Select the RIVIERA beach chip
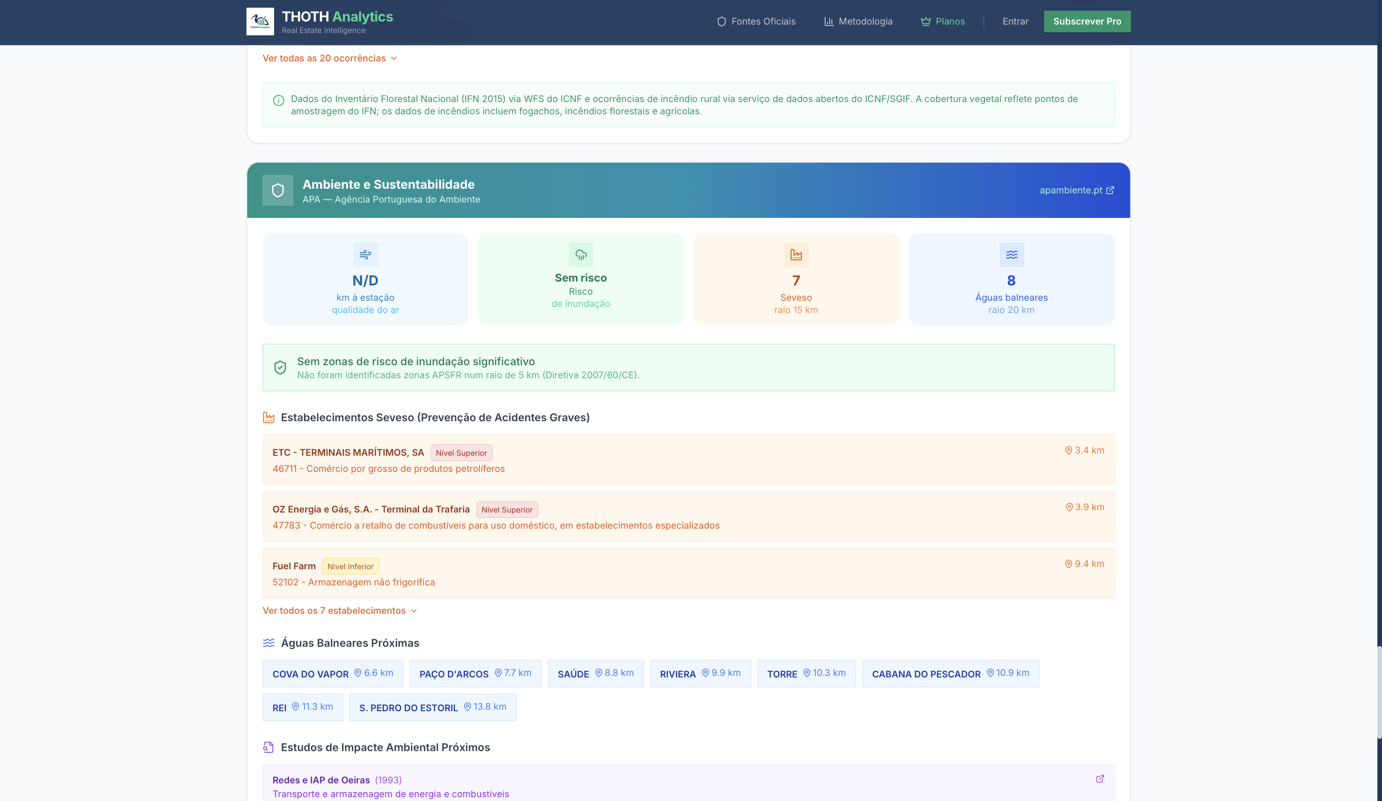 700,673
